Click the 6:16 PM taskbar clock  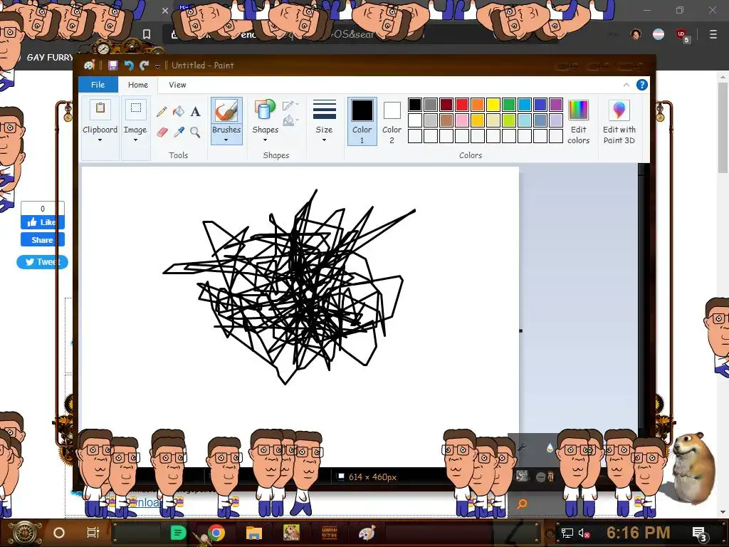pyautogui.click(x=638, y=533)
